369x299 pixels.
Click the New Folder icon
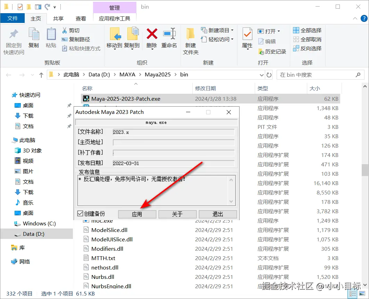point(190,34)
